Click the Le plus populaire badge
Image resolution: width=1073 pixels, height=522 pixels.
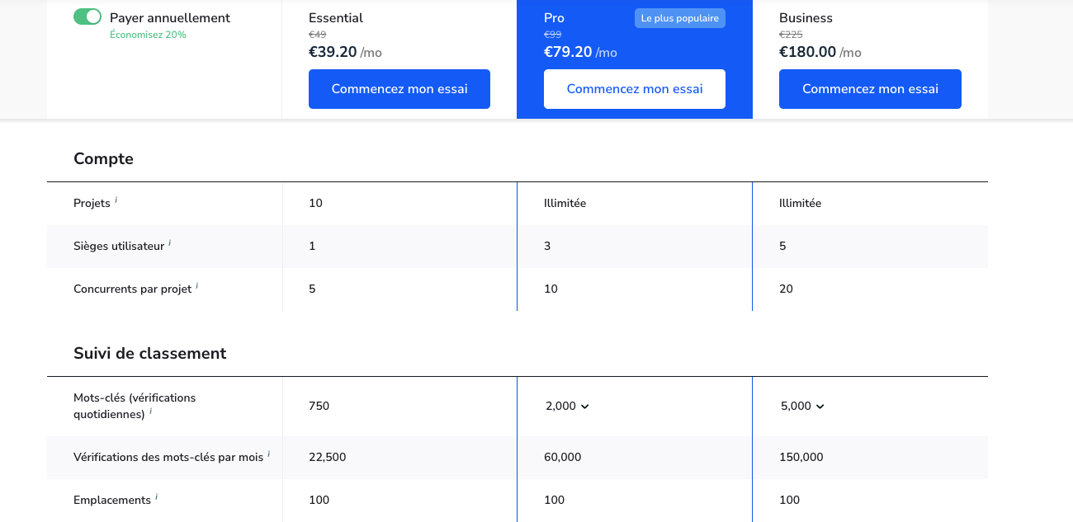679,18
